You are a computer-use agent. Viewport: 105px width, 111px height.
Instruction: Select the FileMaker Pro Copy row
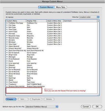(52, 23)
